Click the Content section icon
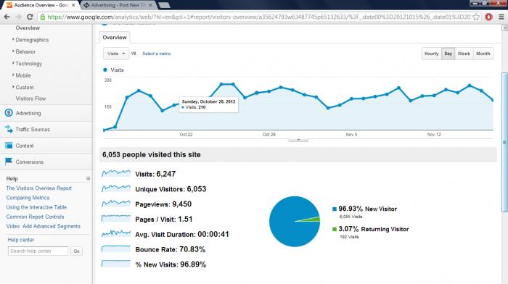 click(x=9, y=146)
